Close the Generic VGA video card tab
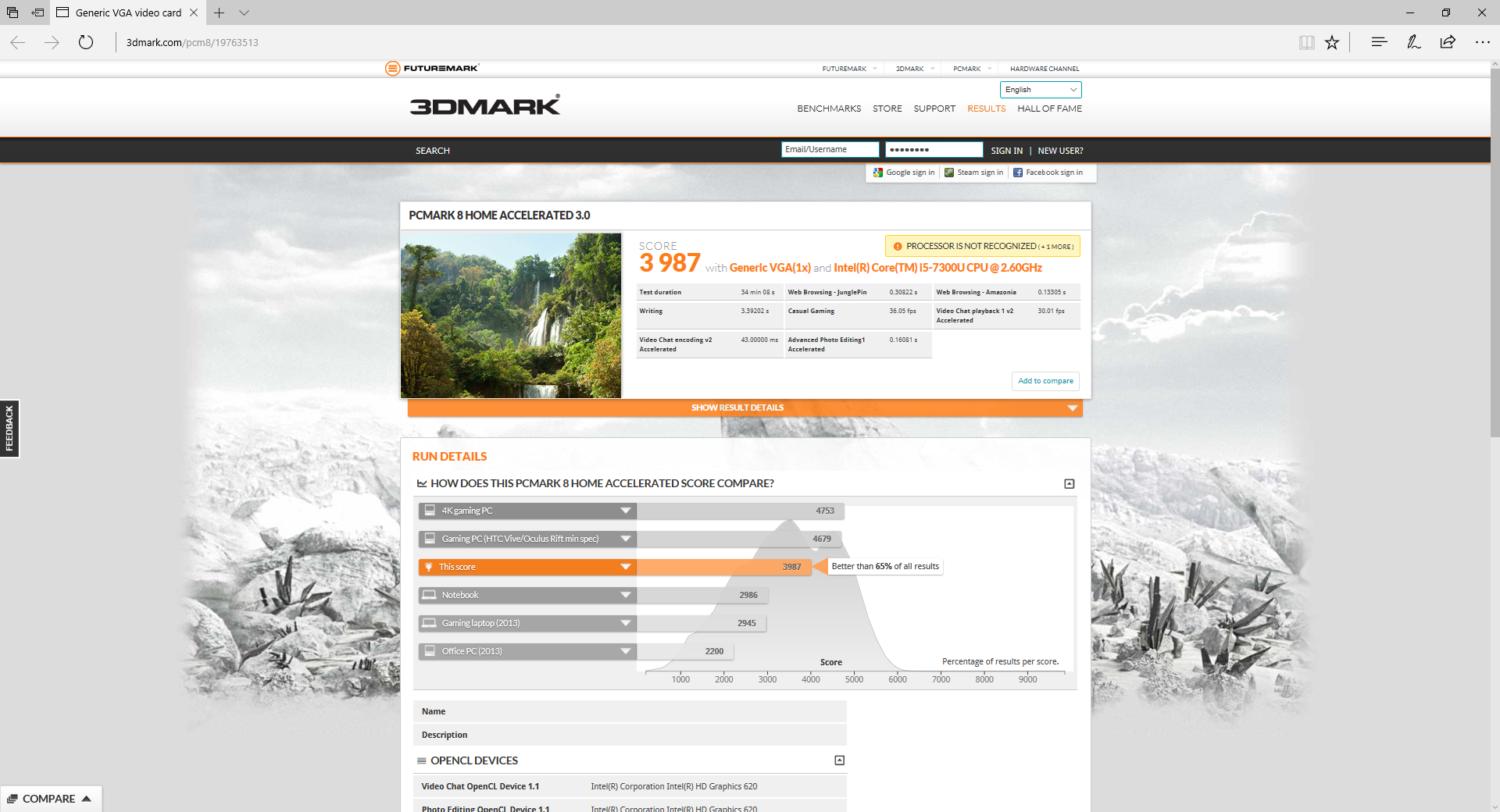 click(194, 12)
